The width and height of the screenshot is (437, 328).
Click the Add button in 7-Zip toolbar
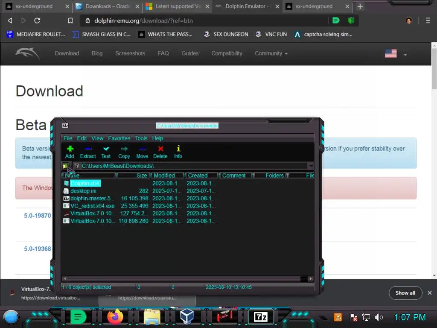pyautogui.click(x=70, y=152)
